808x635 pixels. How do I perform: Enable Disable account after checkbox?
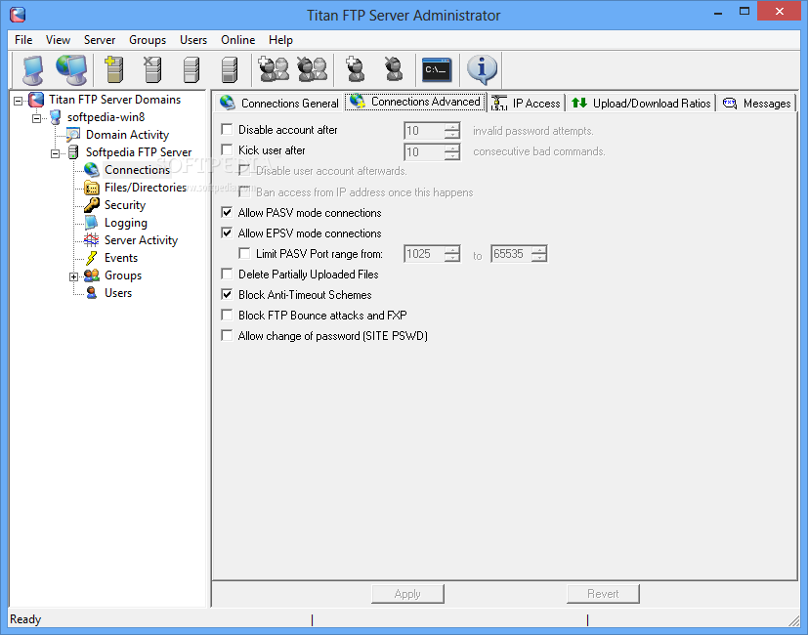pos(227,129)
